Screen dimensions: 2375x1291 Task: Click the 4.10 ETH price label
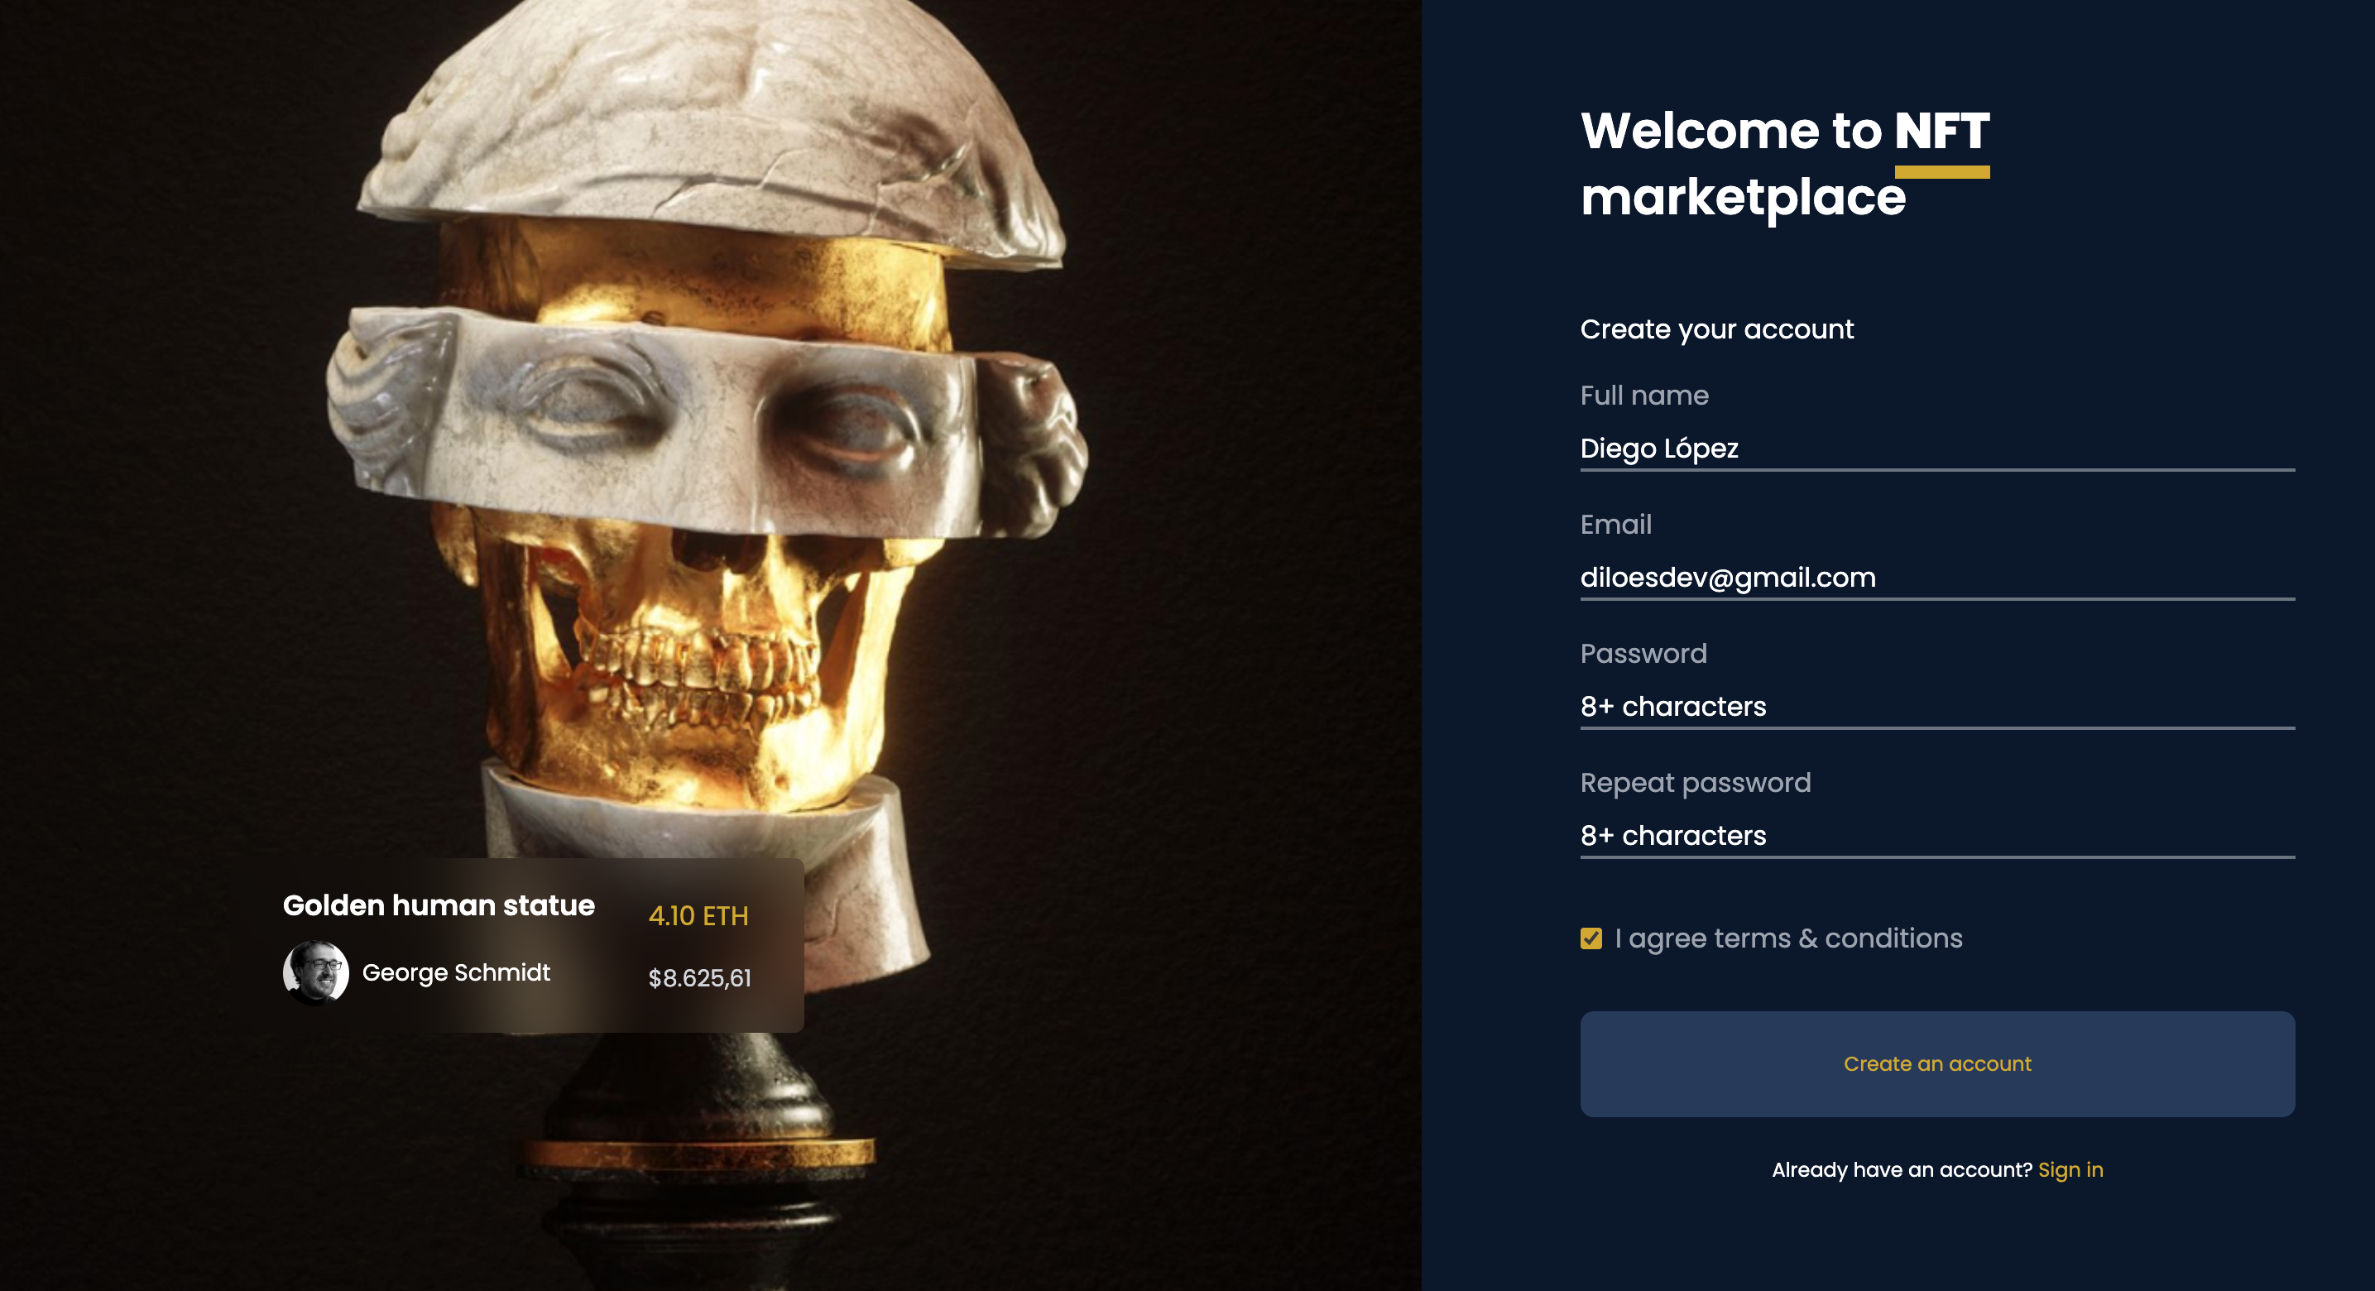click(698, 915)
